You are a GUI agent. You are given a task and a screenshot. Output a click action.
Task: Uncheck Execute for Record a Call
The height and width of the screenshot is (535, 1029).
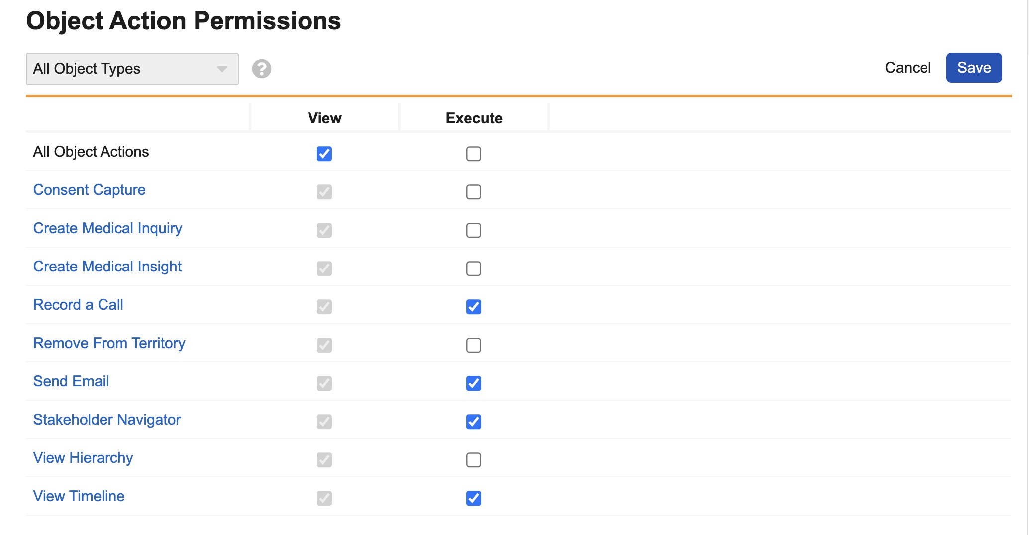474,307
